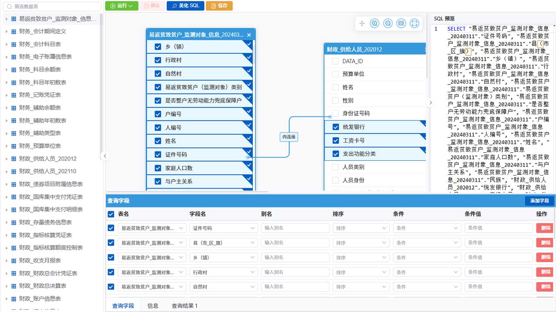Uncheck 户编号 field in the table node
The height and width of the screenshot is (312, 556).
158,114
